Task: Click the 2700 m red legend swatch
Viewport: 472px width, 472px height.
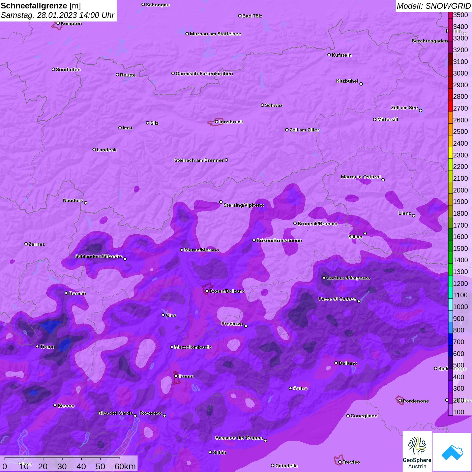Action: [x=450, y=106]
